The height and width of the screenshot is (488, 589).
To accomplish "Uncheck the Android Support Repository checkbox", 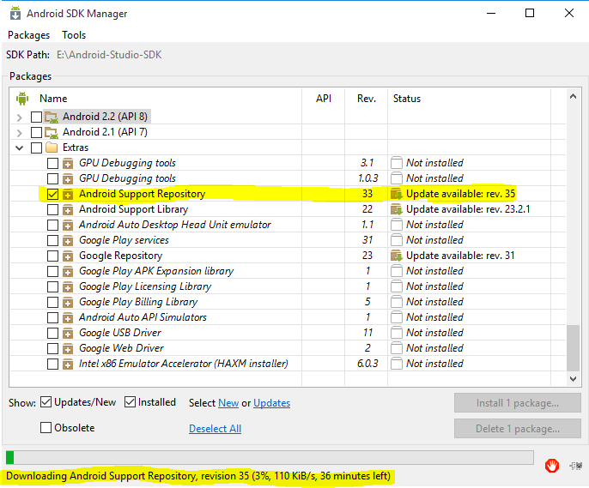I will click(x=52, y=195).
